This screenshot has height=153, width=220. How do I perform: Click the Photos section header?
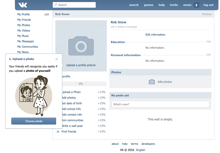160,72
